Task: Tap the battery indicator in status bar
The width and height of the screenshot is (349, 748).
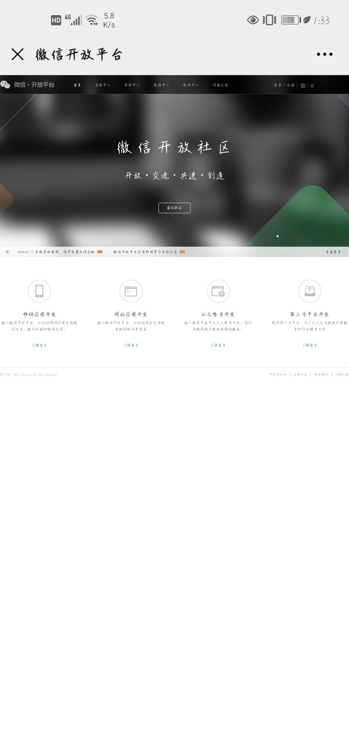Action: 291,20
